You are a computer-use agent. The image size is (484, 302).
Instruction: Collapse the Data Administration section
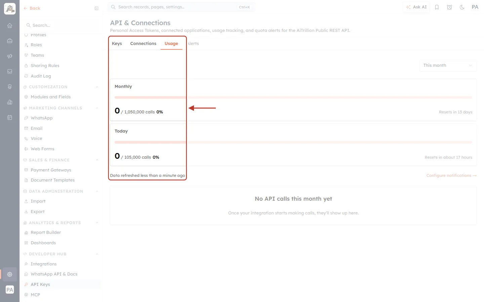point(97,191)
